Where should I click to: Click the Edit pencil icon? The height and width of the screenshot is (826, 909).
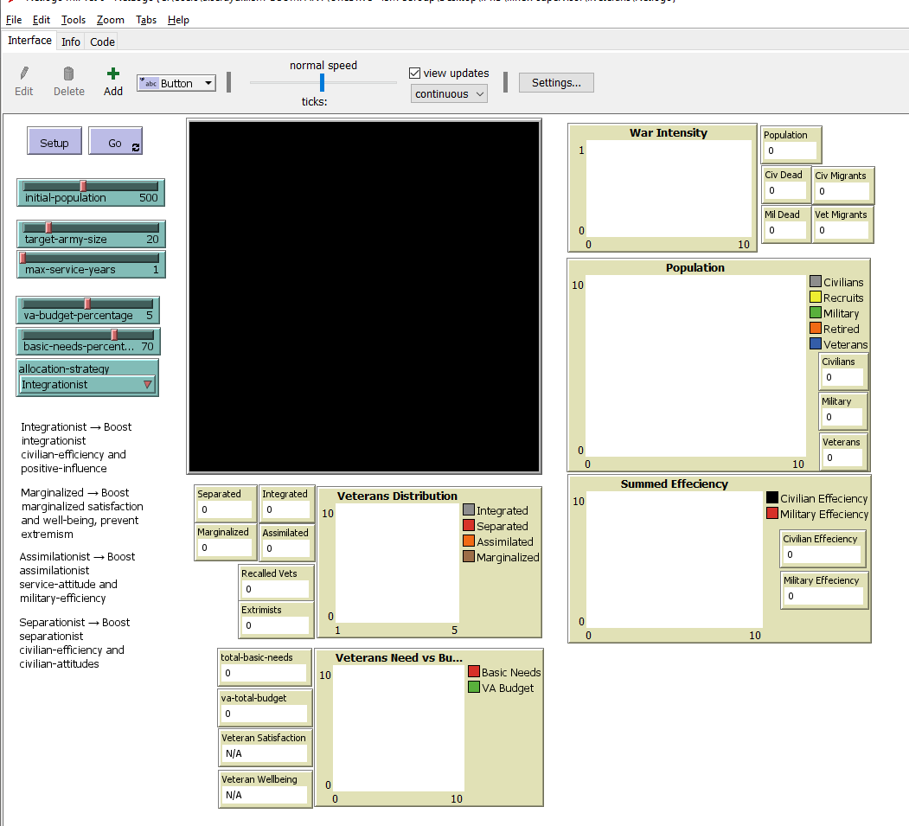tap(24, 74)
